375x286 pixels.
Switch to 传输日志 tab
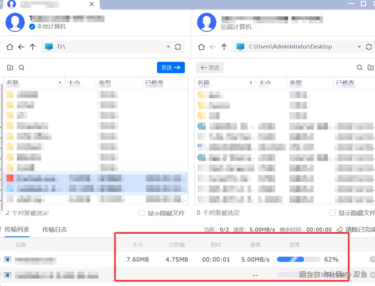click(55, 230)
